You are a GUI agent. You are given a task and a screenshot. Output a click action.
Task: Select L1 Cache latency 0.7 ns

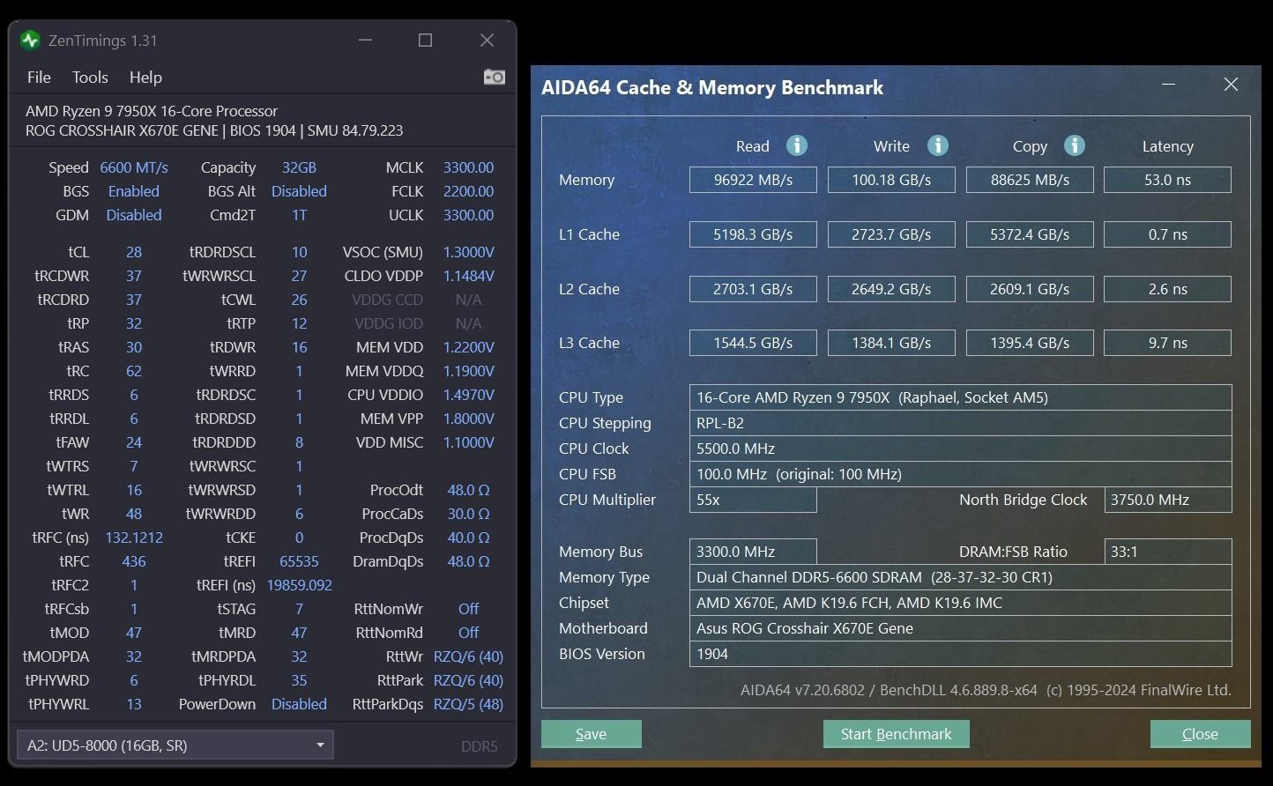point(1167,234)
